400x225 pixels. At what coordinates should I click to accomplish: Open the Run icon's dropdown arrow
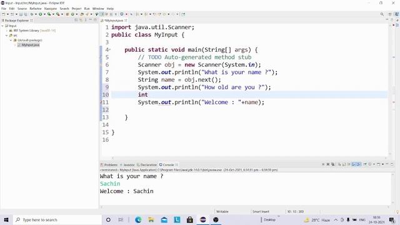pos(44,14)
